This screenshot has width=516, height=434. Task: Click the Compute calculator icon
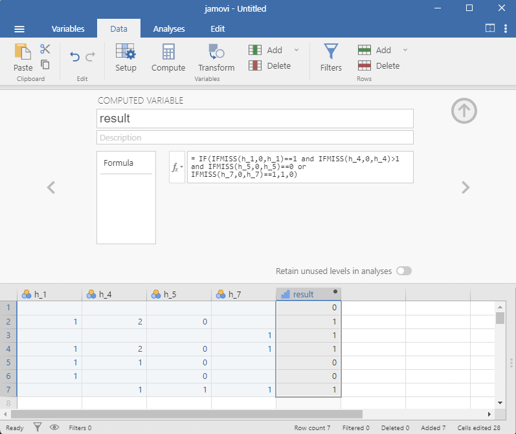(x=168, y=57)
